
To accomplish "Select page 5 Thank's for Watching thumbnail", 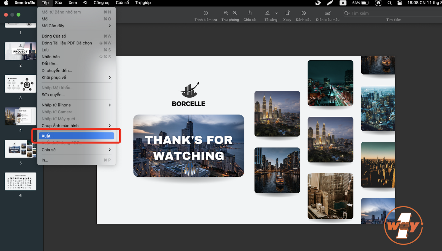I will (20, 149).
